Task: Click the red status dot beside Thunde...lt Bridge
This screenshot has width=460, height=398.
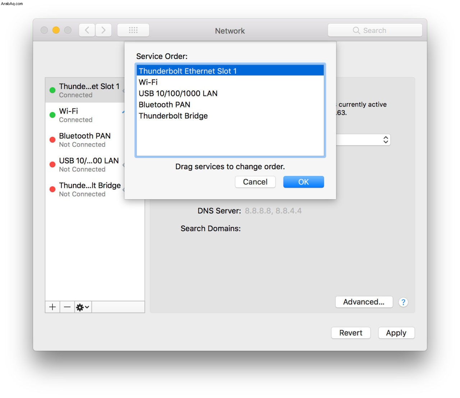Action: point(52,189)
